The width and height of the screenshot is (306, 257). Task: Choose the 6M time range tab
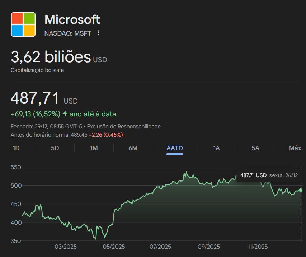133,148
